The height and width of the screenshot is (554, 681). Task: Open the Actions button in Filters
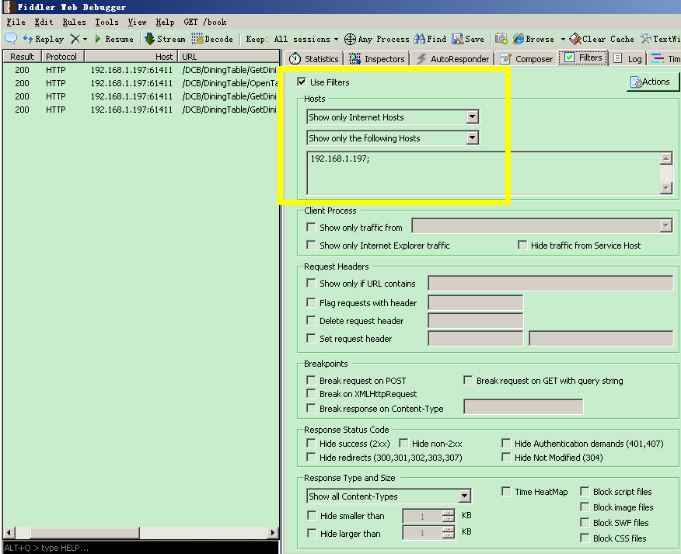tap(652, 82)
